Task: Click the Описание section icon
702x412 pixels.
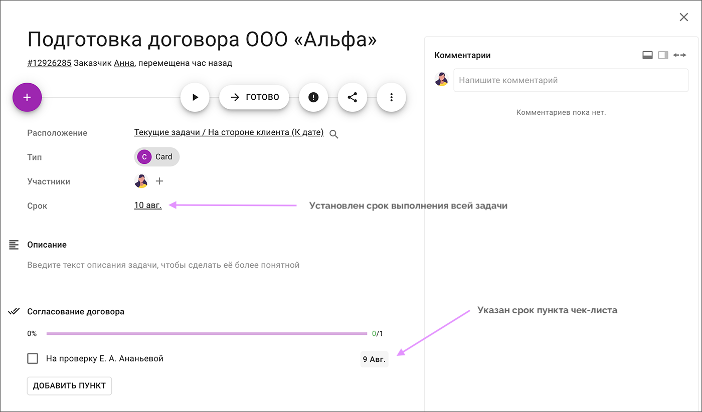Action: 14,245
